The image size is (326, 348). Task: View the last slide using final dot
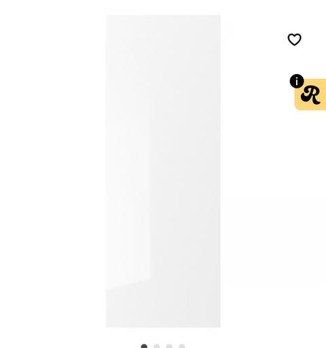(x=182, y=346)
